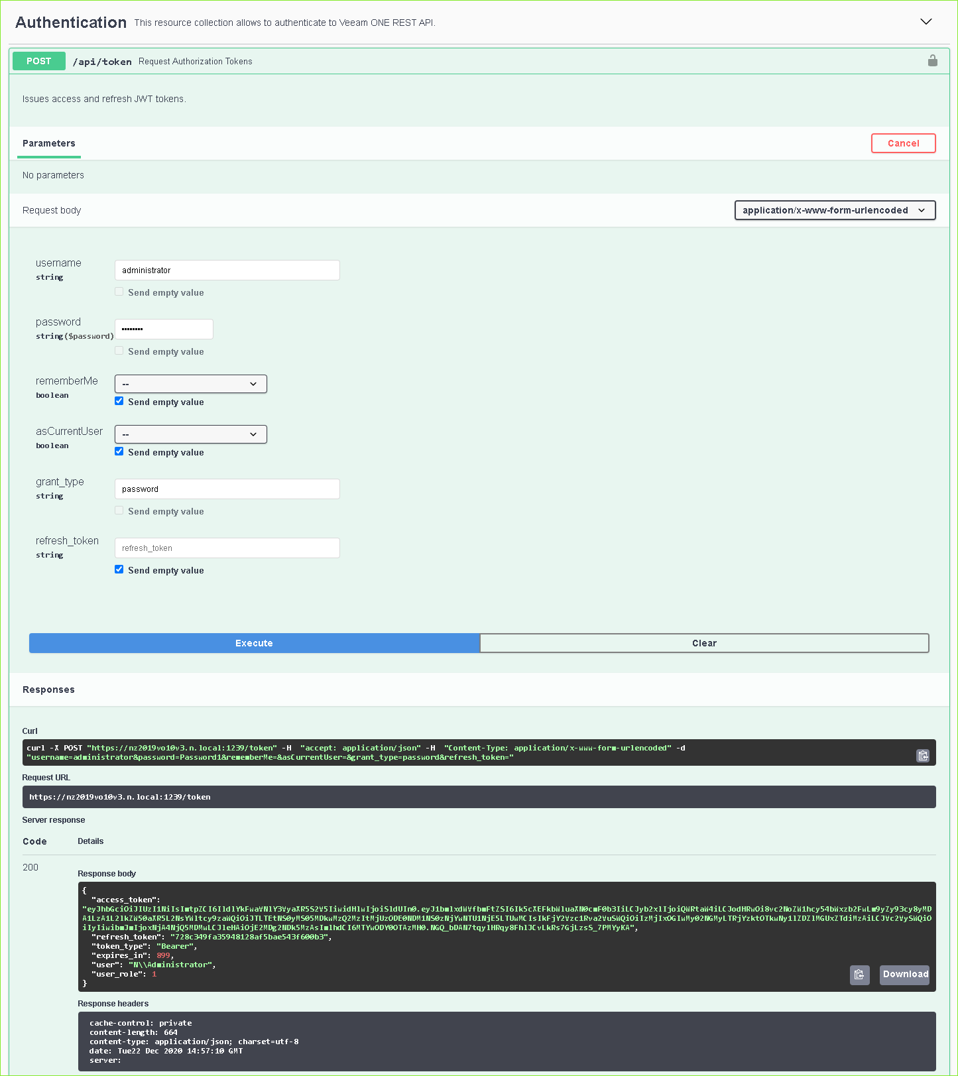Image resolution: width=958 pixels, height=1076 pixels.
Task: Click the cache-control: private header line
Action: click(141, 1023)
